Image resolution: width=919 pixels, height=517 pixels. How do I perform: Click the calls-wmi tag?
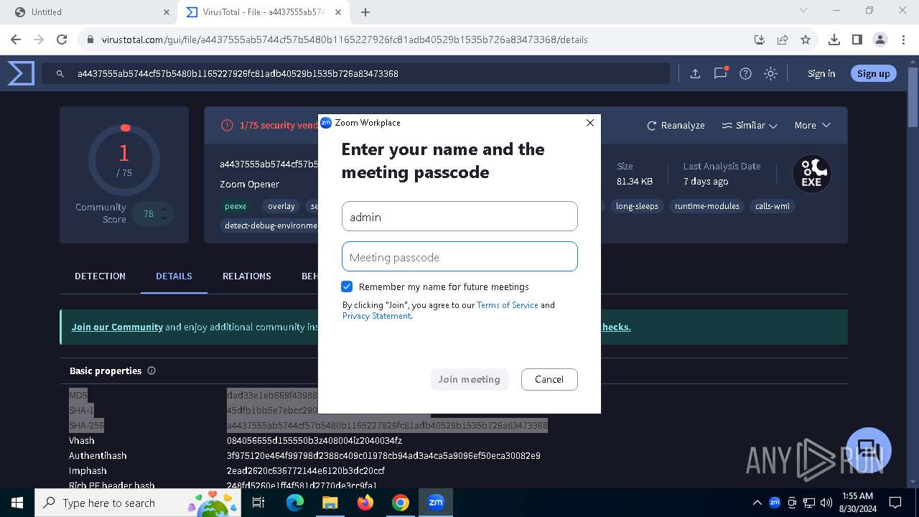click(772, 206)
